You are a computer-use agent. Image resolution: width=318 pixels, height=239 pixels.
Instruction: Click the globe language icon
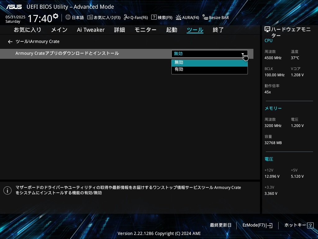click(x=68, y=17)
